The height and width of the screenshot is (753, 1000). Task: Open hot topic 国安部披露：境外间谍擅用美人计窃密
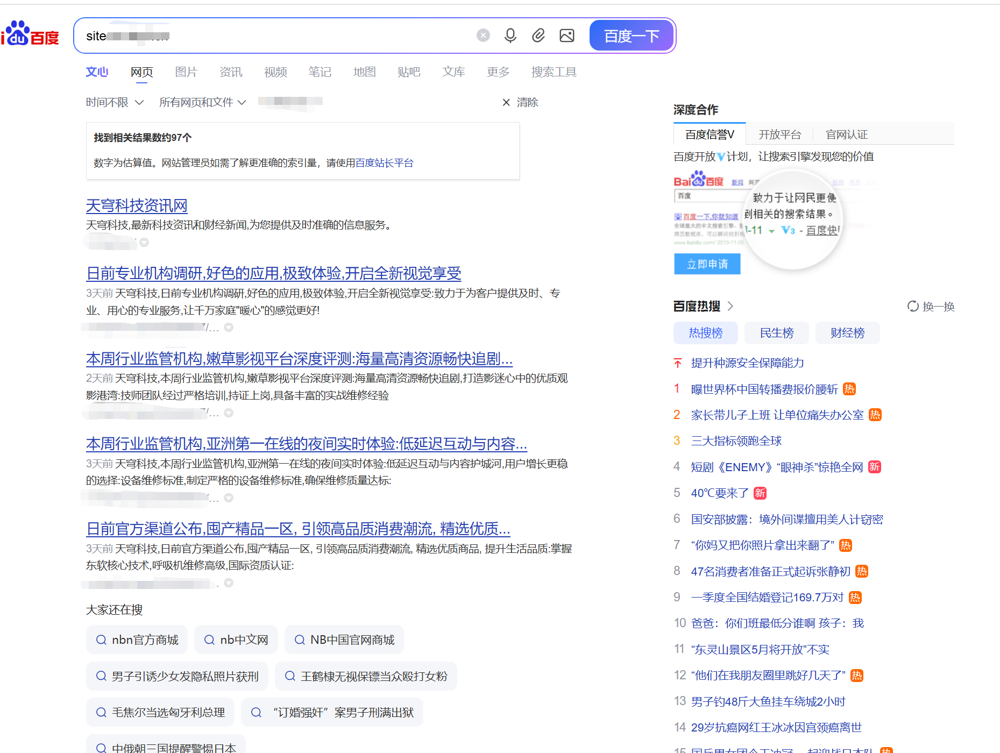coord(787,519)
